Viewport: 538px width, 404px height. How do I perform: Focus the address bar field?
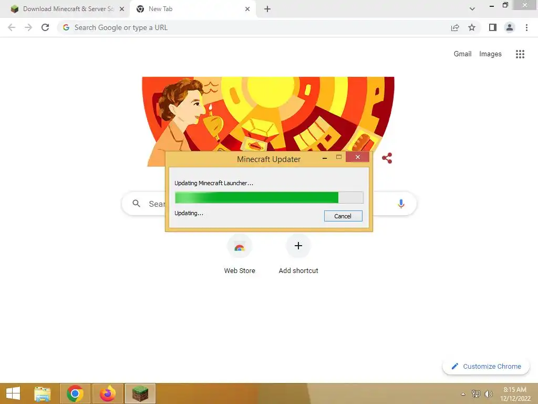point(254,27)
